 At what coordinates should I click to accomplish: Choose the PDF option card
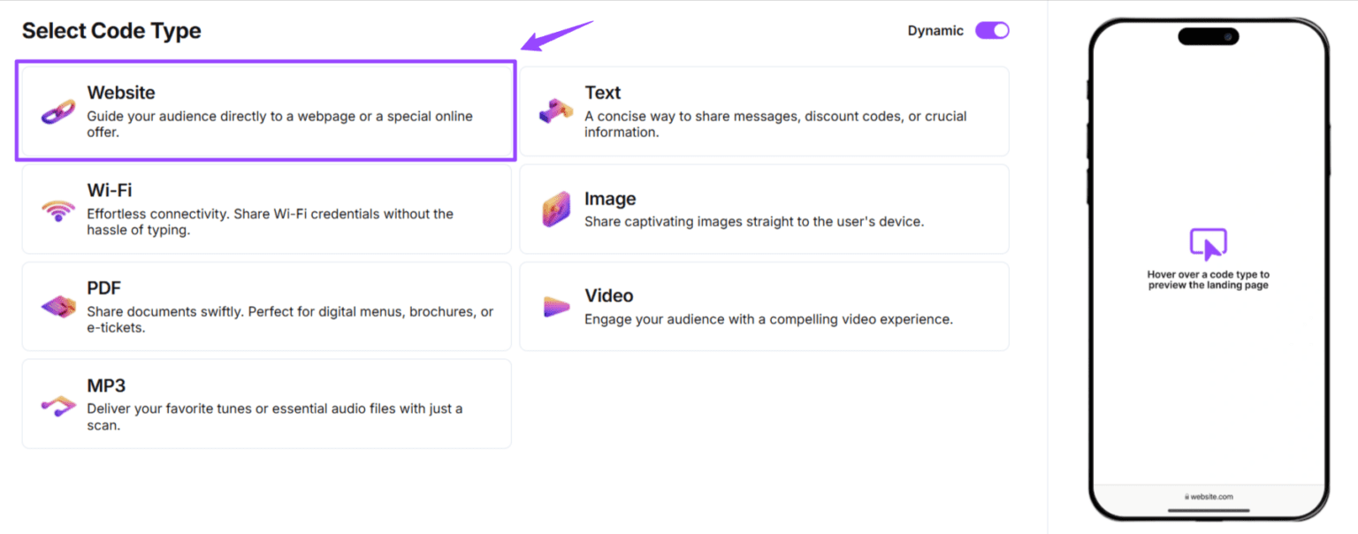(265, 306)
